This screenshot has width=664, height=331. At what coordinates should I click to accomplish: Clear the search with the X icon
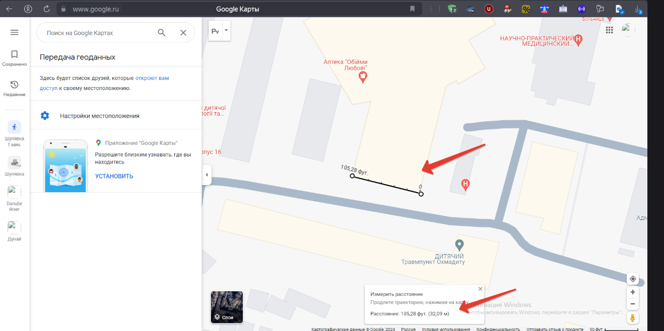183,33
